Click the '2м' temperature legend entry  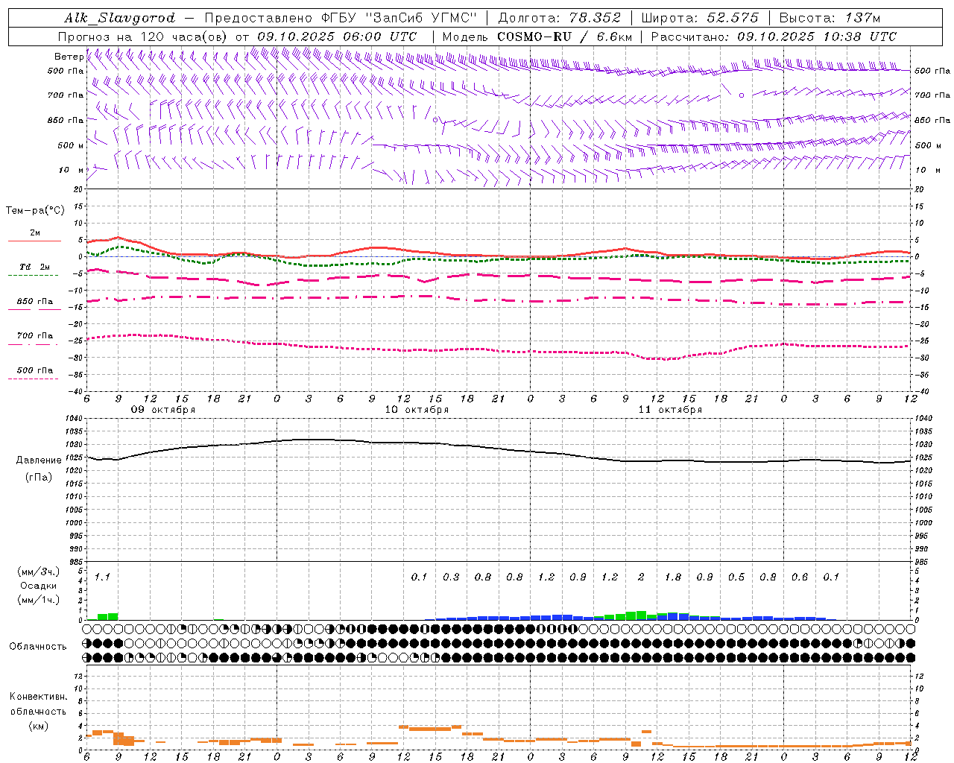click(35, 232)
